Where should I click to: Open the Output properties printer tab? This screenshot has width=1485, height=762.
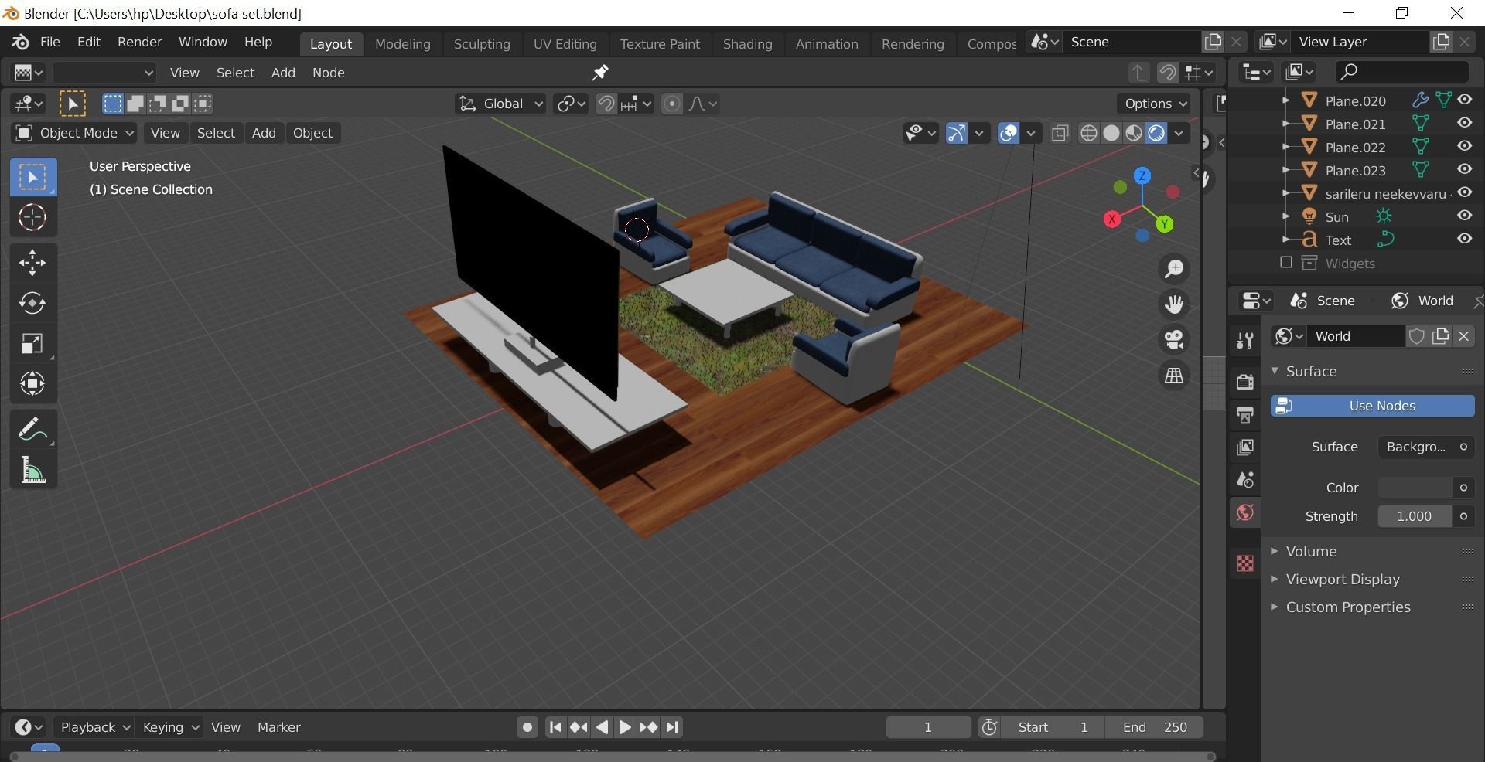pyautogui.click(x=1244, y=414)
